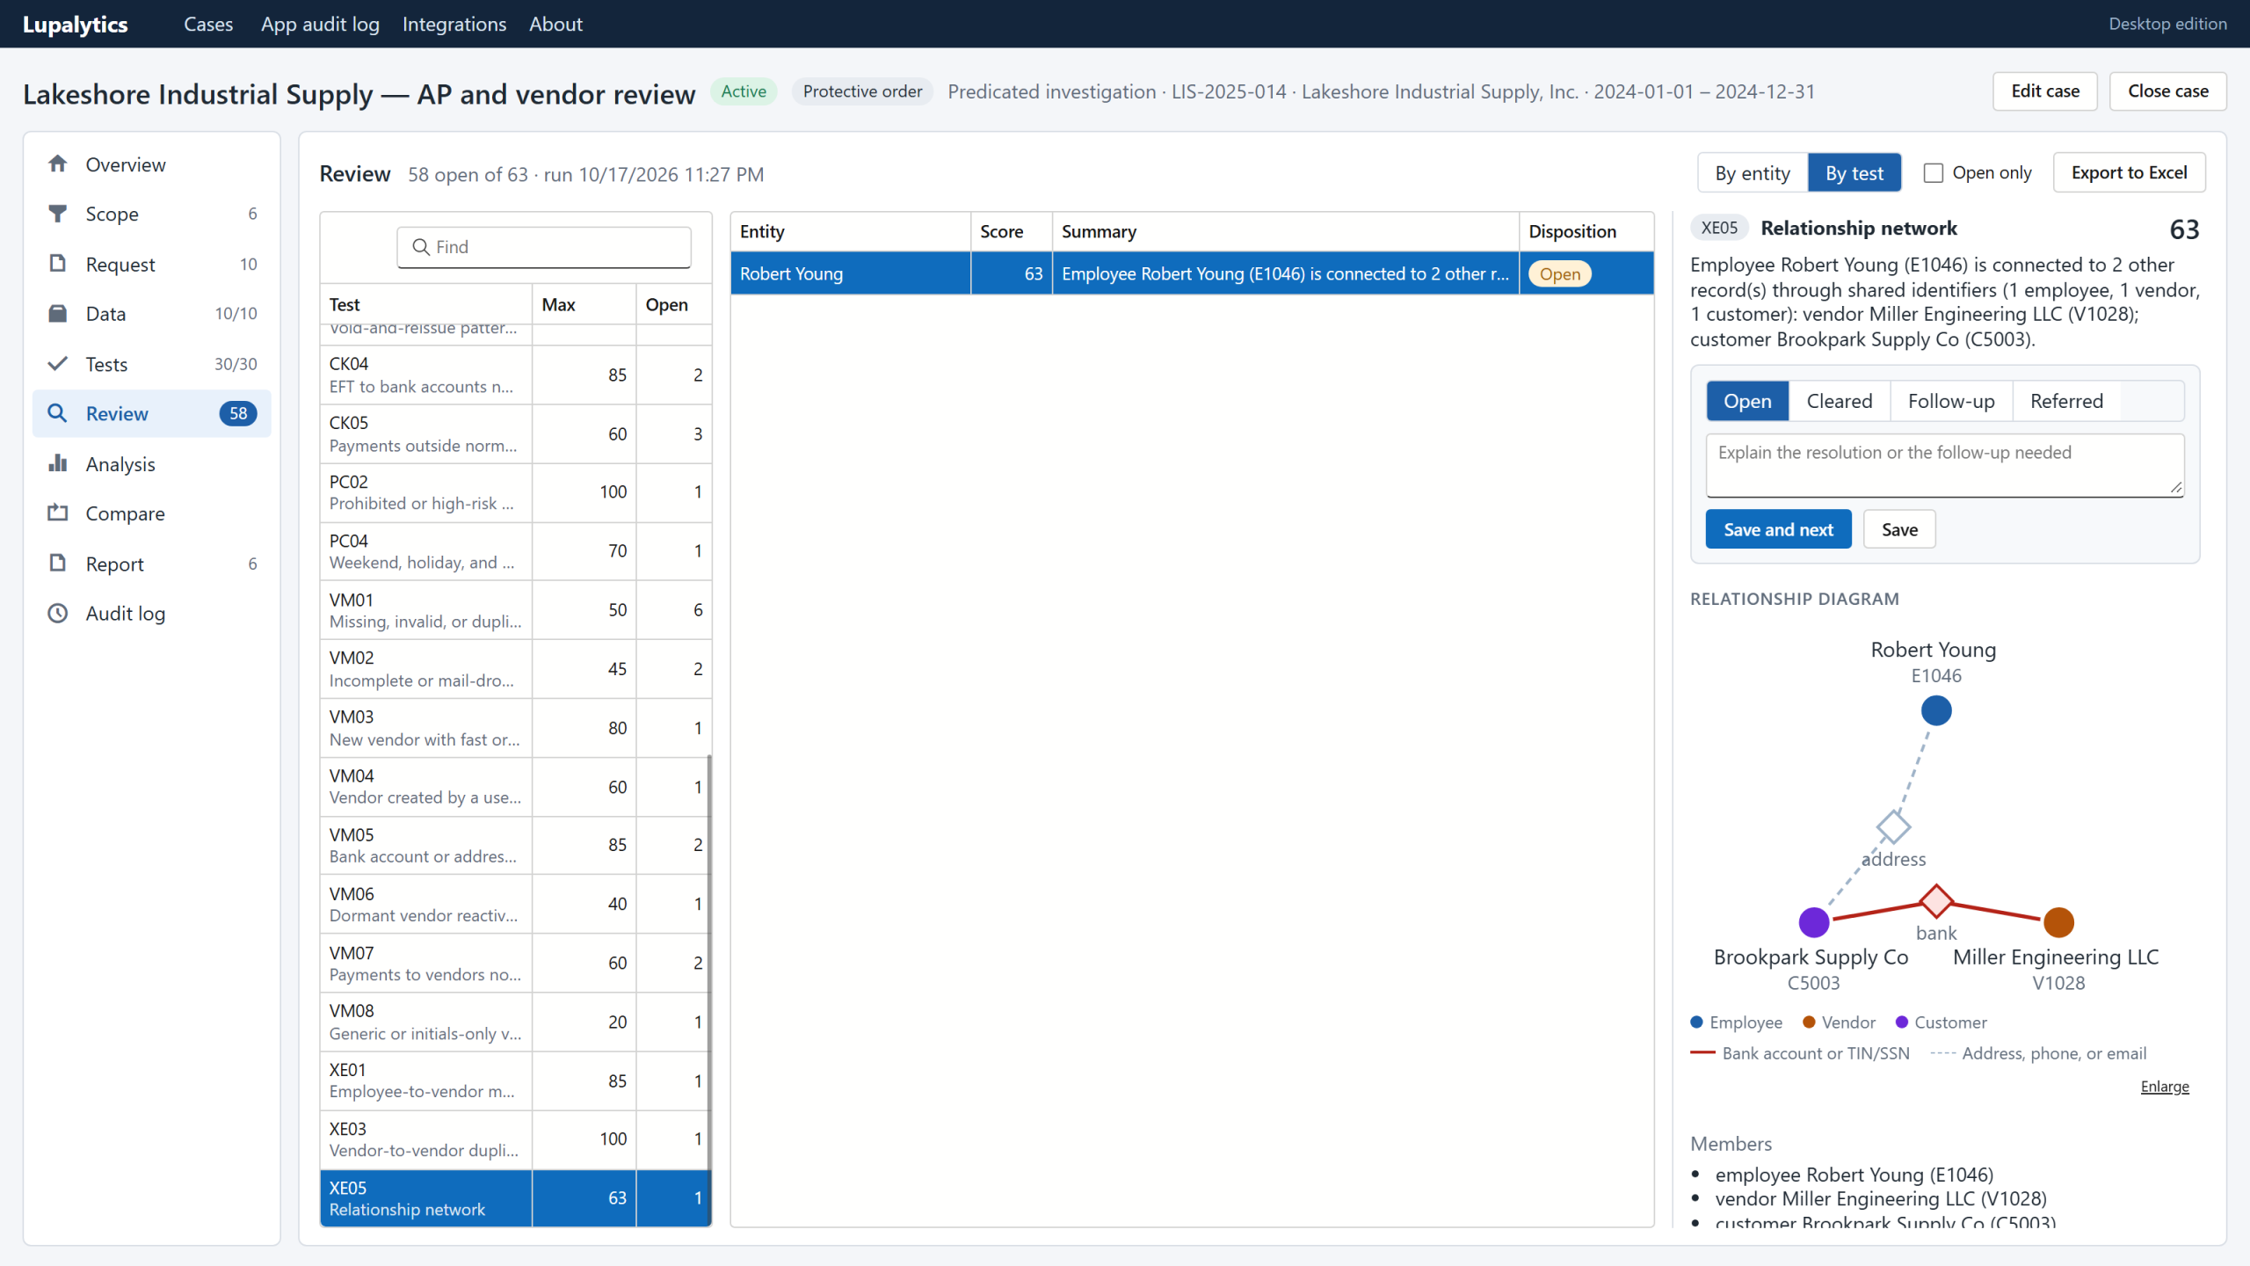The image size is (2250, 1266).
Task: Click Save and next button
Action: (1778, 529)
